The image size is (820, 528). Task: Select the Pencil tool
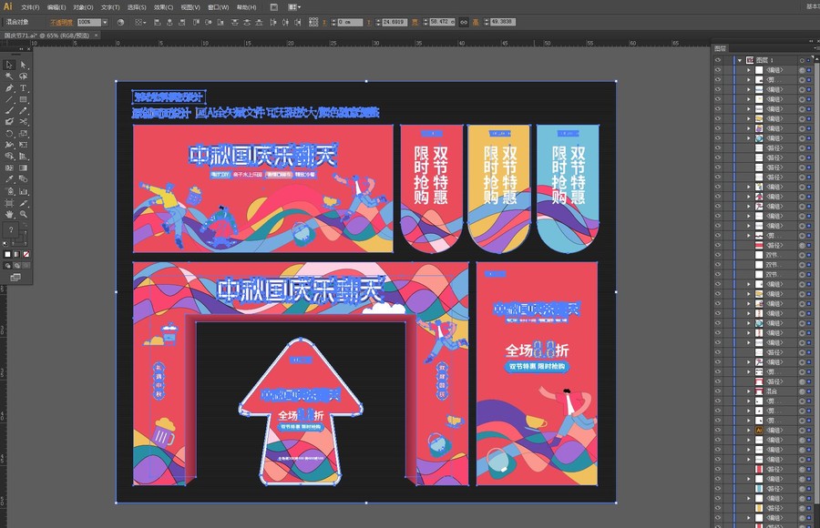tap(23, 110)
